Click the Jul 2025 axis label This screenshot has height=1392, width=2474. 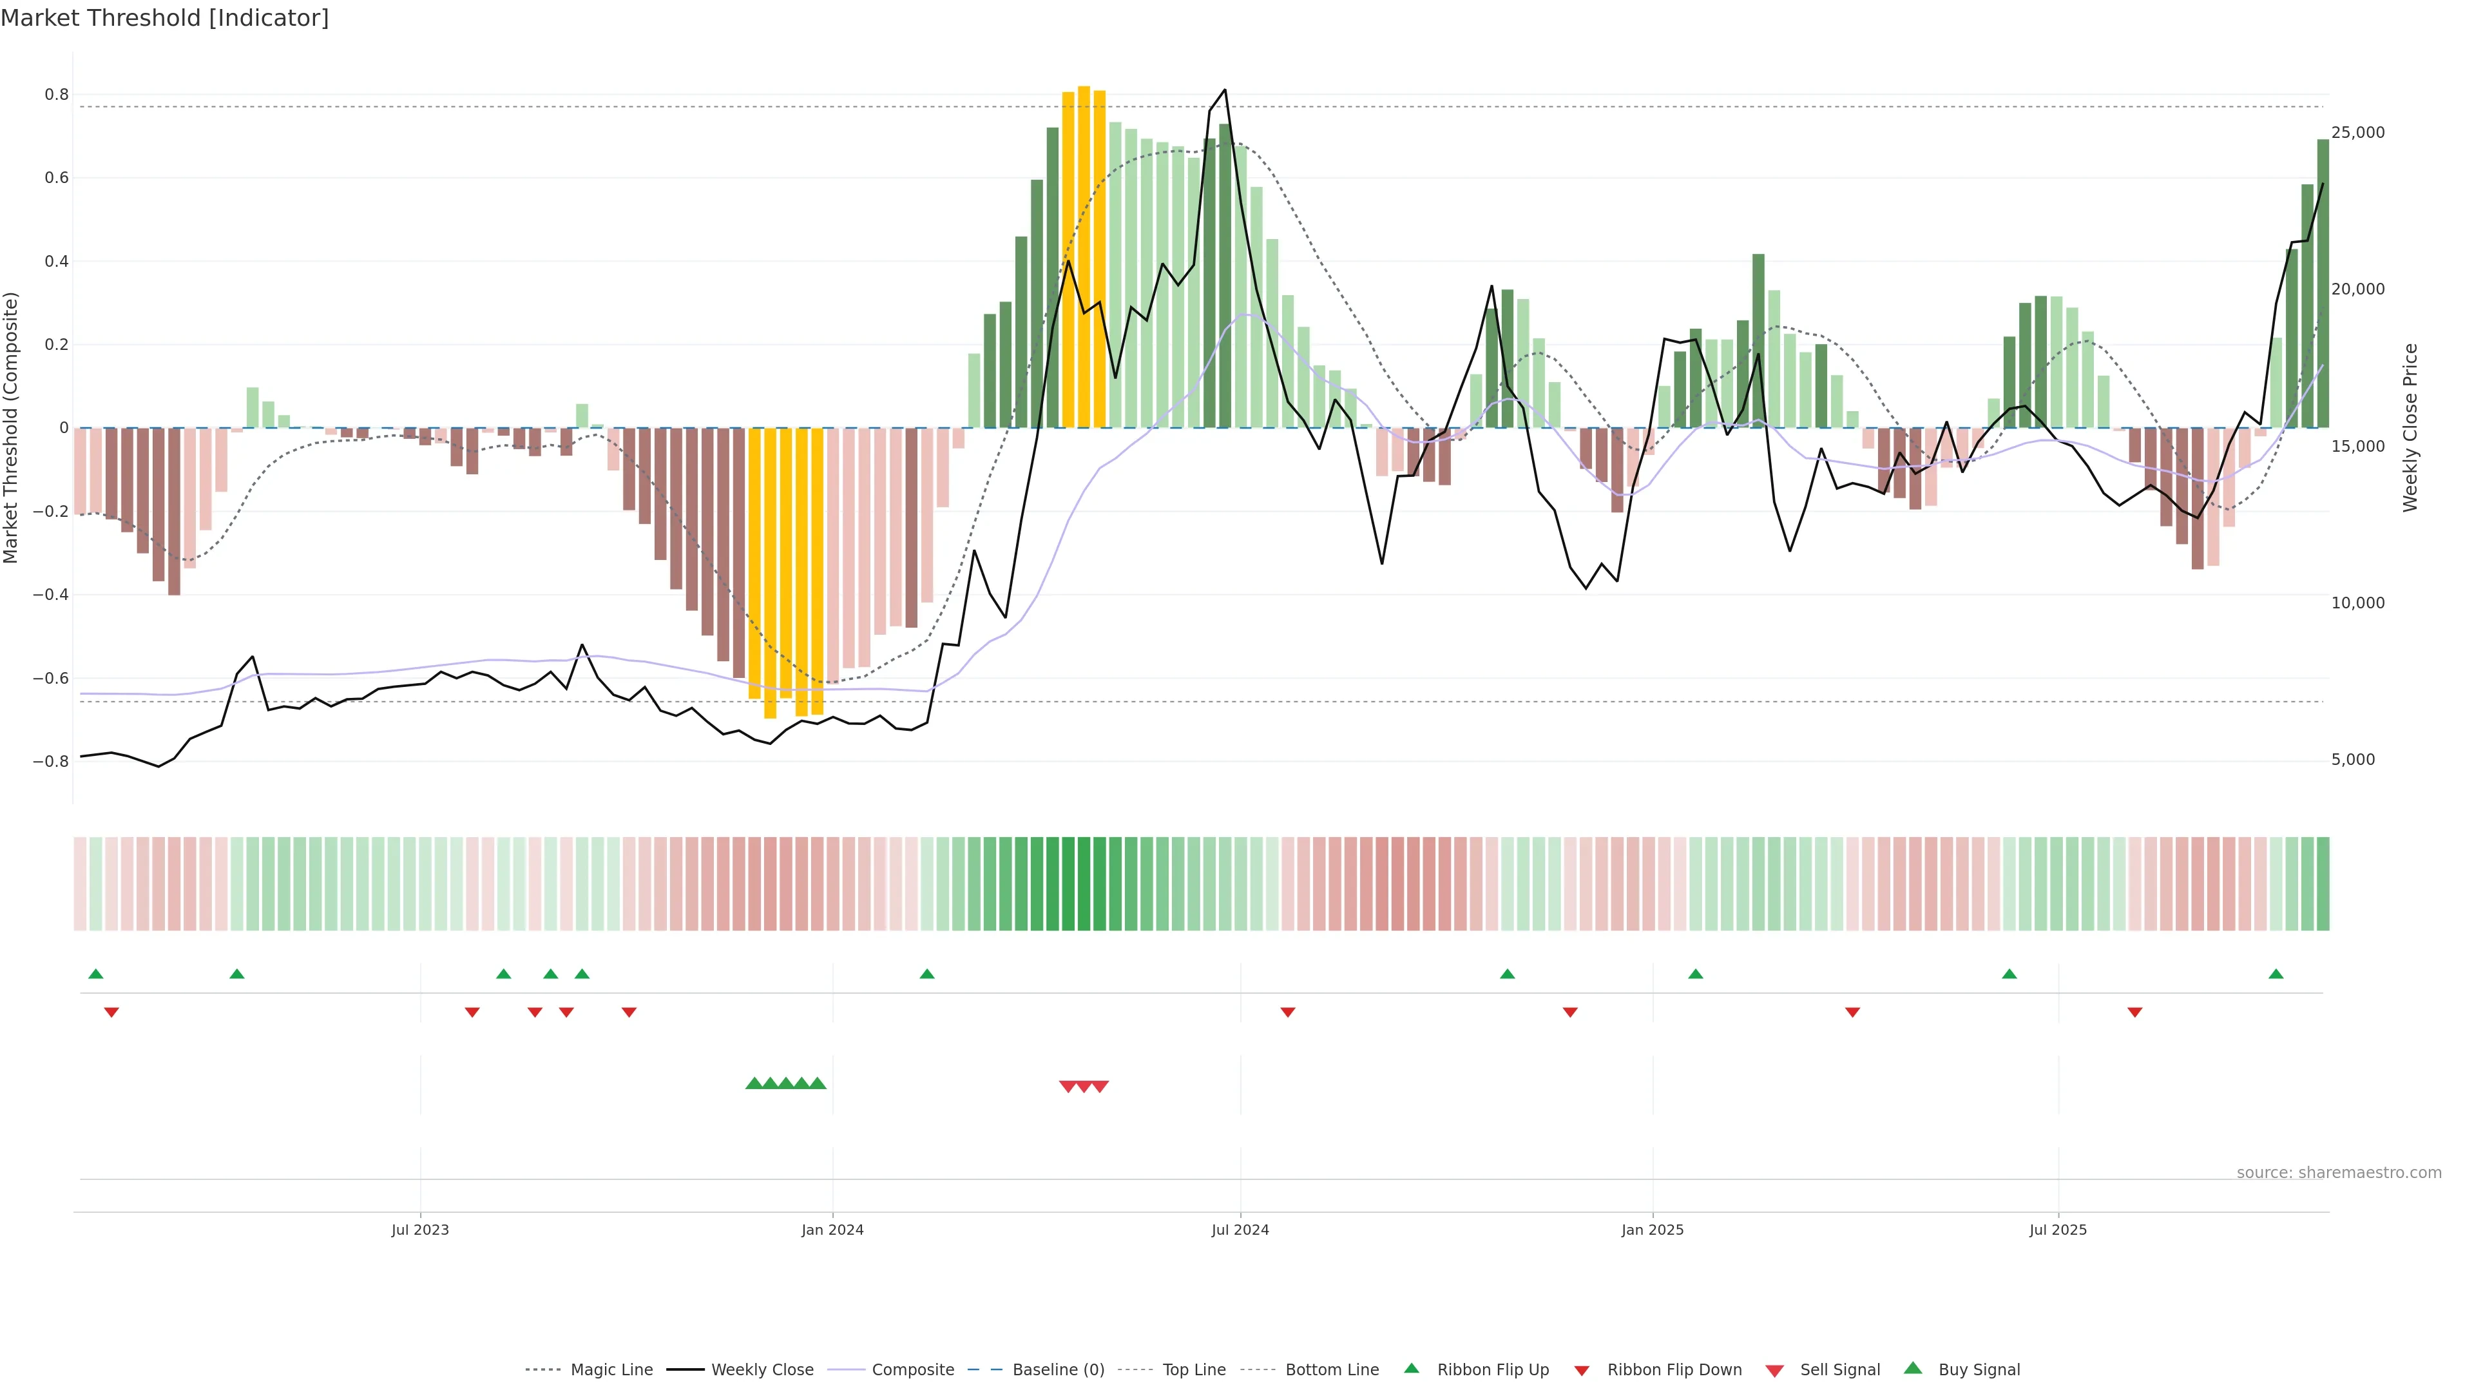2058,1230
